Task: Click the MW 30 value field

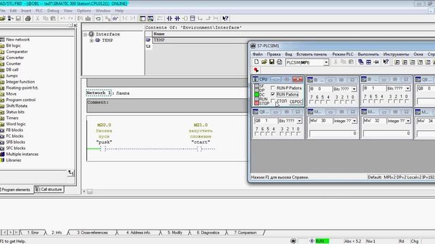Action: coord(333,134)
